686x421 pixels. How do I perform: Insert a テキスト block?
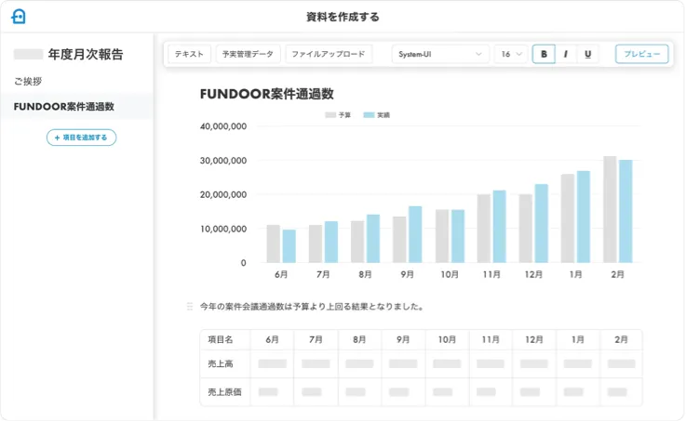coord(190,54)
